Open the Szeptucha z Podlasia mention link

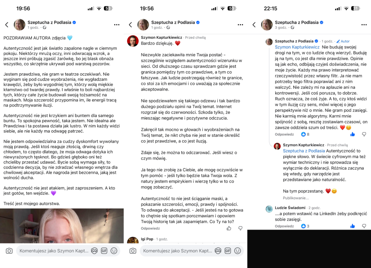304,151
